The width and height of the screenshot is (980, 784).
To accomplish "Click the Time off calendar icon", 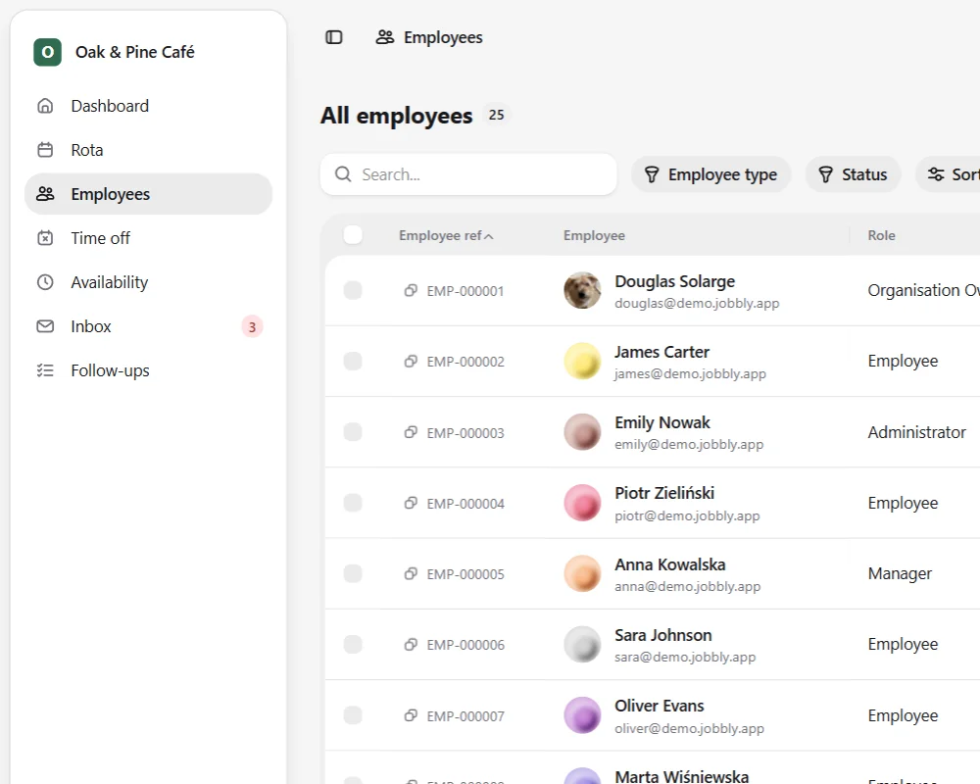I will 45,238.
